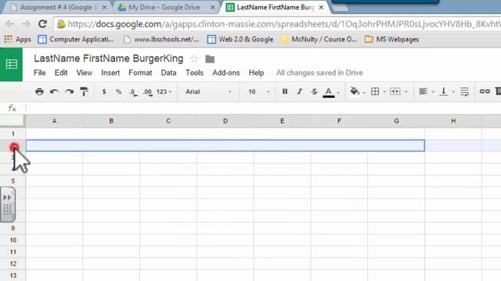Open MS Webpages bookmark folder
501x281 pixels.
point(391,40)
